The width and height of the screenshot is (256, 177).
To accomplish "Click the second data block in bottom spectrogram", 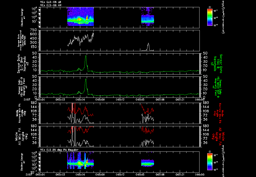I will coord(147,163).
